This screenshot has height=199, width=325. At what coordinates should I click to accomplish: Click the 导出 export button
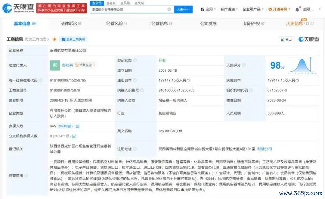286,39
